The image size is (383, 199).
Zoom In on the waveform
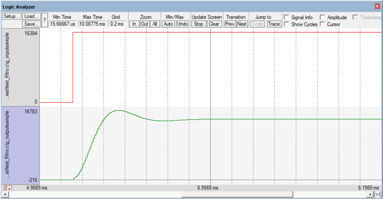tap(135, 24)
